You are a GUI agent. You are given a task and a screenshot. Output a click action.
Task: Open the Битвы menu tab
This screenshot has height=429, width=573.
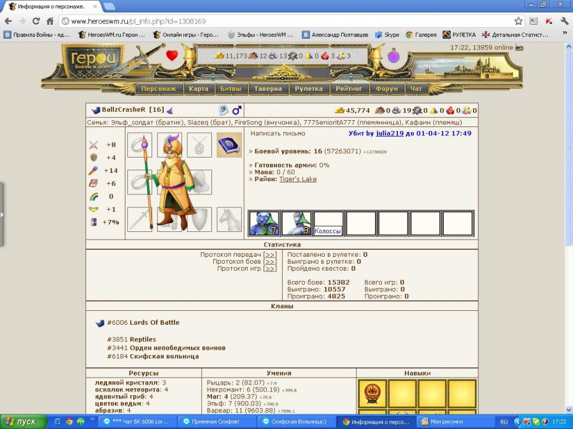tap(230, 88)
